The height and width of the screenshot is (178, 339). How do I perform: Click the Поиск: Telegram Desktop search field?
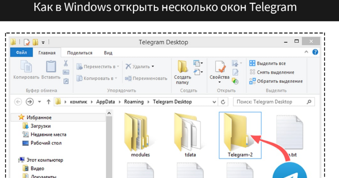274,102
